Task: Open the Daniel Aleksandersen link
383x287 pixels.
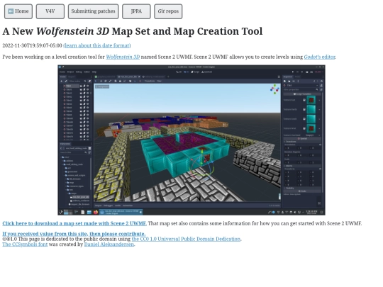Action: click(x=109, y=244)
